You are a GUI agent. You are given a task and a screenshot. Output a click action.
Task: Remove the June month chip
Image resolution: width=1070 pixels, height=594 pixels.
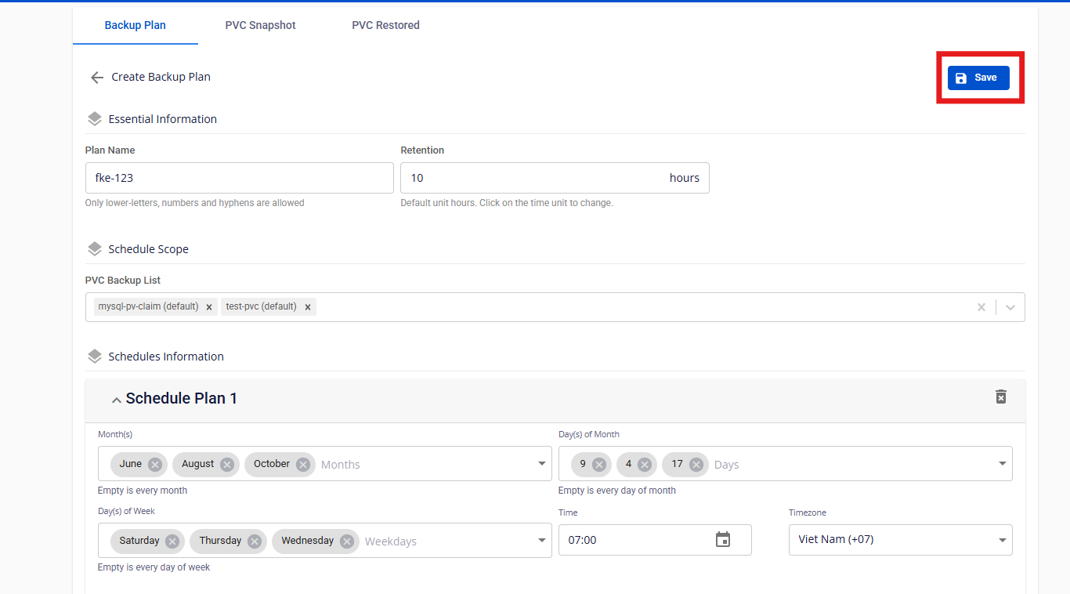pyautogui.click(x=155, y=465)
